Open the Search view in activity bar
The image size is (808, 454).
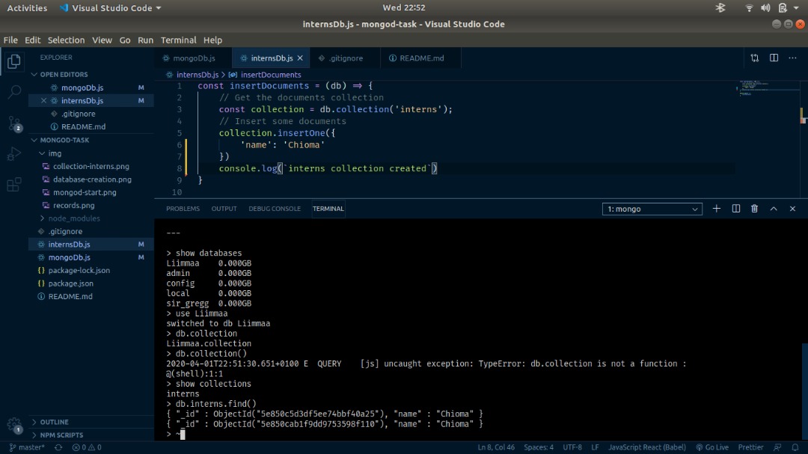pyautogui.click(x=14, y=92)
